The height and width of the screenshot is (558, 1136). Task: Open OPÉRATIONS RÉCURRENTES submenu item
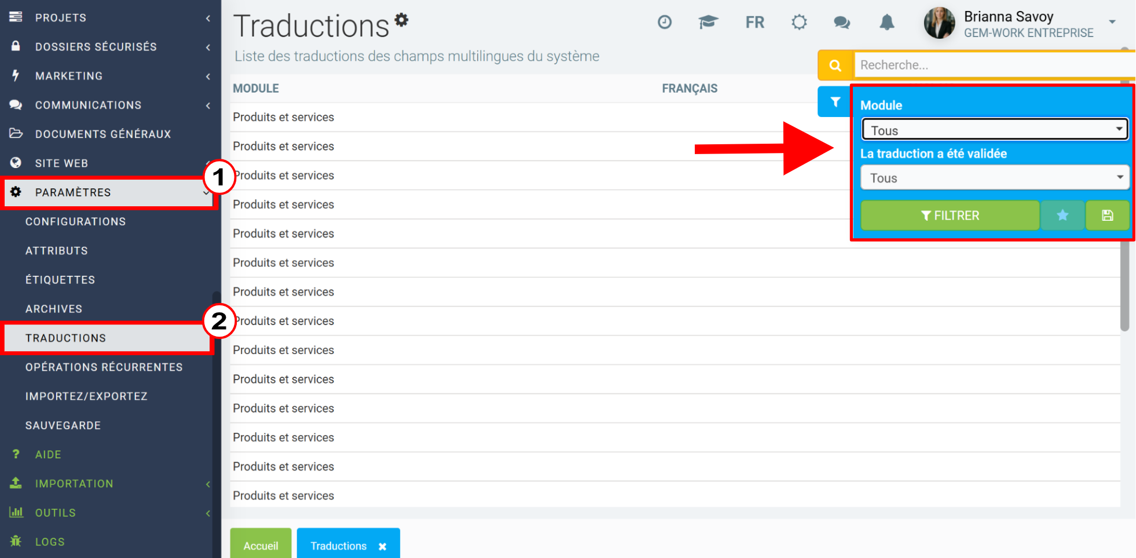(104, 367)
